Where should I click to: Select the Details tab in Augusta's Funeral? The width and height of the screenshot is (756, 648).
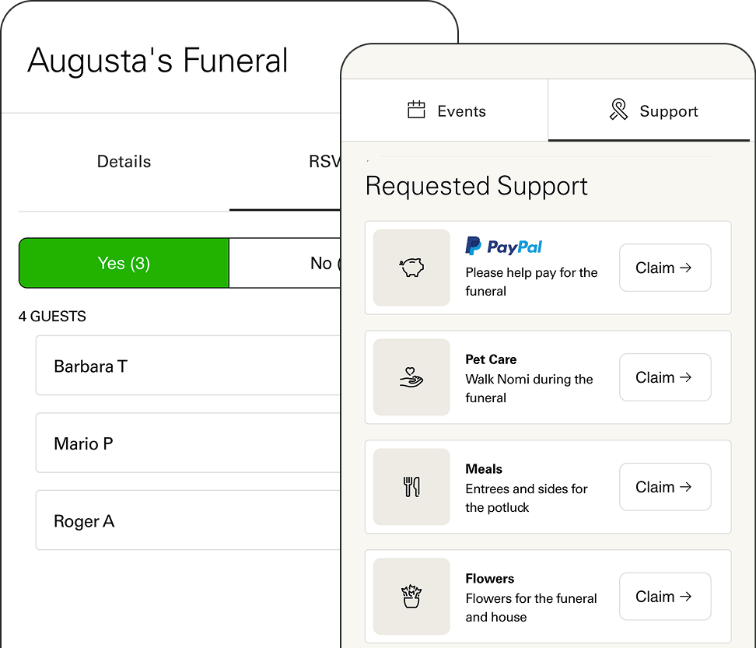pos(124,162)
